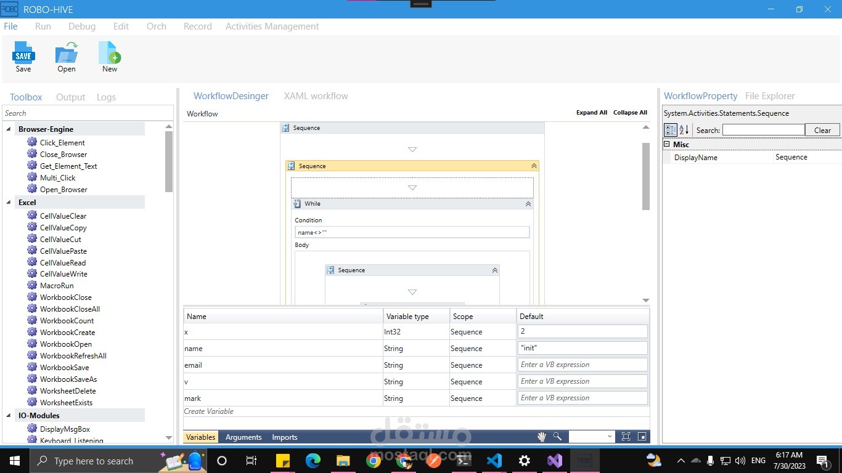
Task: Collapse the Misc property category
Action: (666, 144)
